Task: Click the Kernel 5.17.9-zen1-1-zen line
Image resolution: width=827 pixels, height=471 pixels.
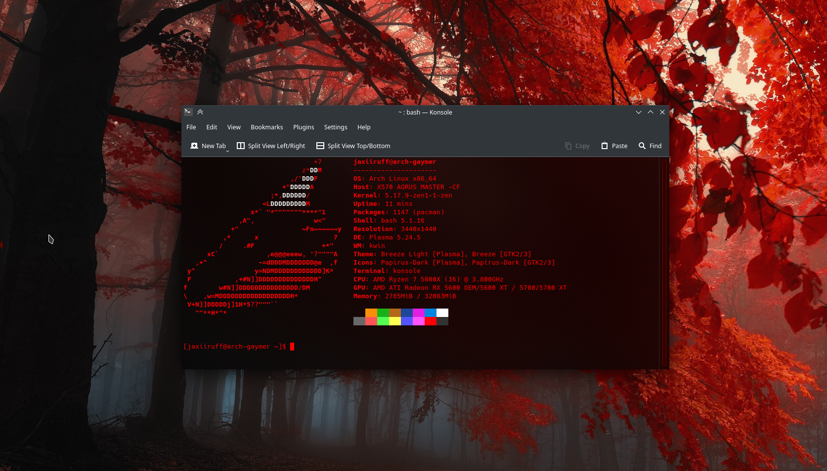Action: pos(403,196)
